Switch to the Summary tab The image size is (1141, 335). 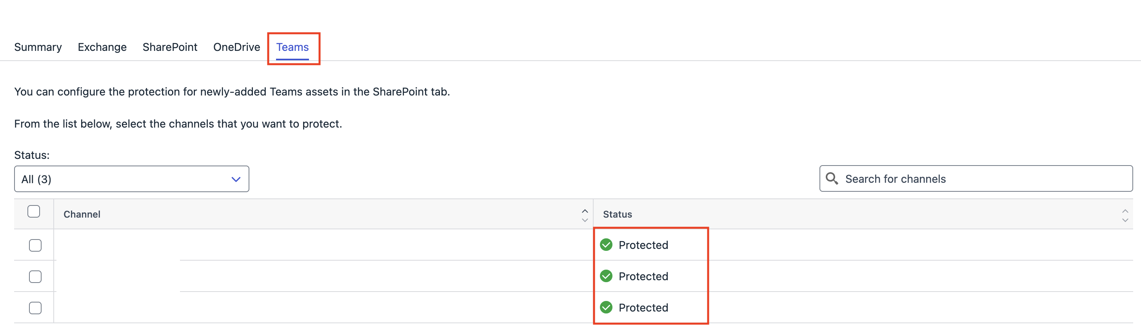(x=38, y=47)
